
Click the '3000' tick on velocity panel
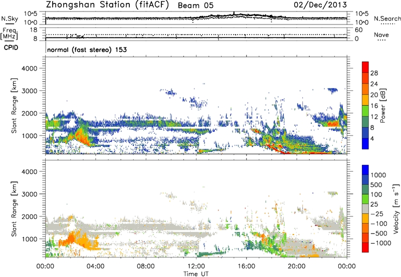point(30,194)
